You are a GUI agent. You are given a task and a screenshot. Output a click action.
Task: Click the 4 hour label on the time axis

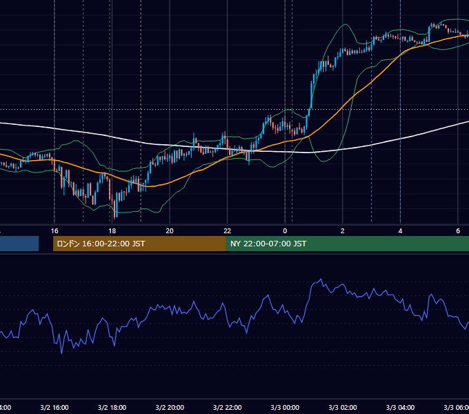point(400,231)
